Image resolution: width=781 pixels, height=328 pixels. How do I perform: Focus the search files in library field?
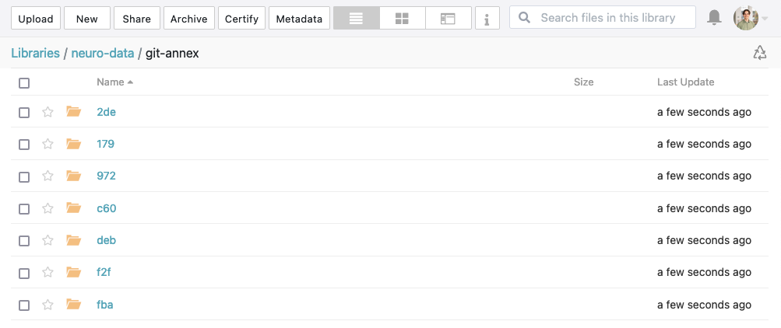pos(607,18)
